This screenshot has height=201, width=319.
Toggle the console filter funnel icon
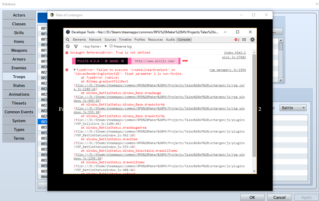pyautogui.click(x=76, y=46)
